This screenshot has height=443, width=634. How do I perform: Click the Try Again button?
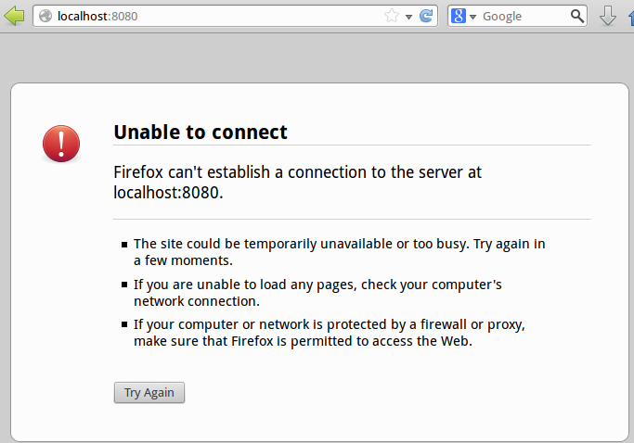149,393
